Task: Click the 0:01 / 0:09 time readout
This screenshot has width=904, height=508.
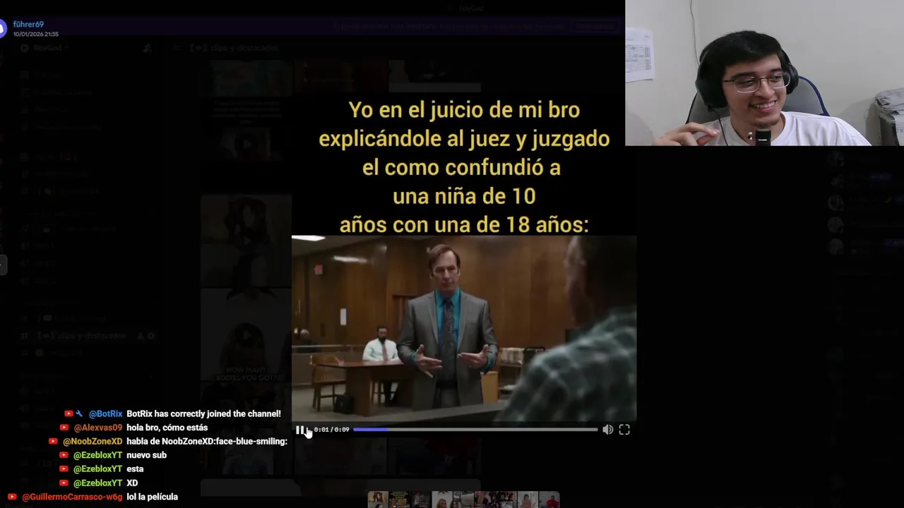Action: tap(331, 430)
